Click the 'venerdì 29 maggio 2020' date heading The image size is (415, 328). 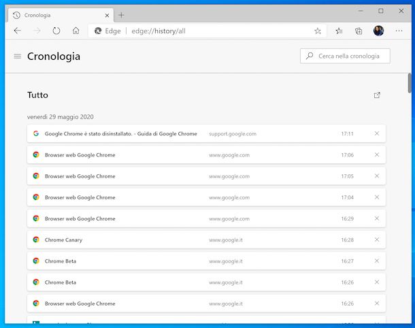(x=61, y=117)
